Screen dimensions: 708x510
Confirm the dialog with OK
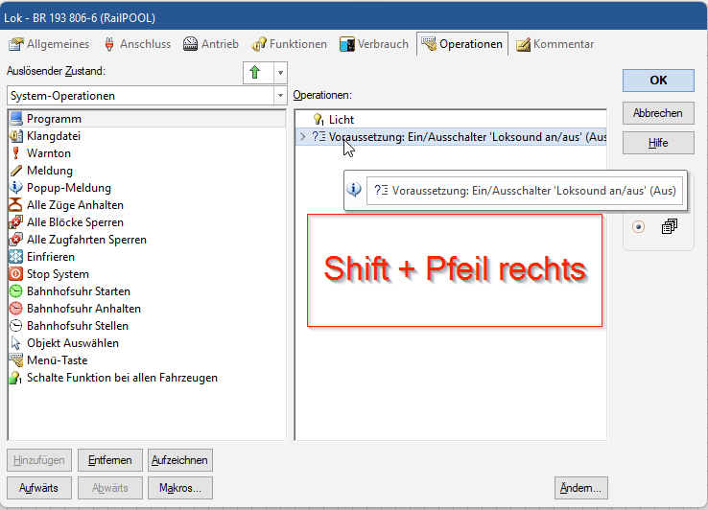pos(657,81)
